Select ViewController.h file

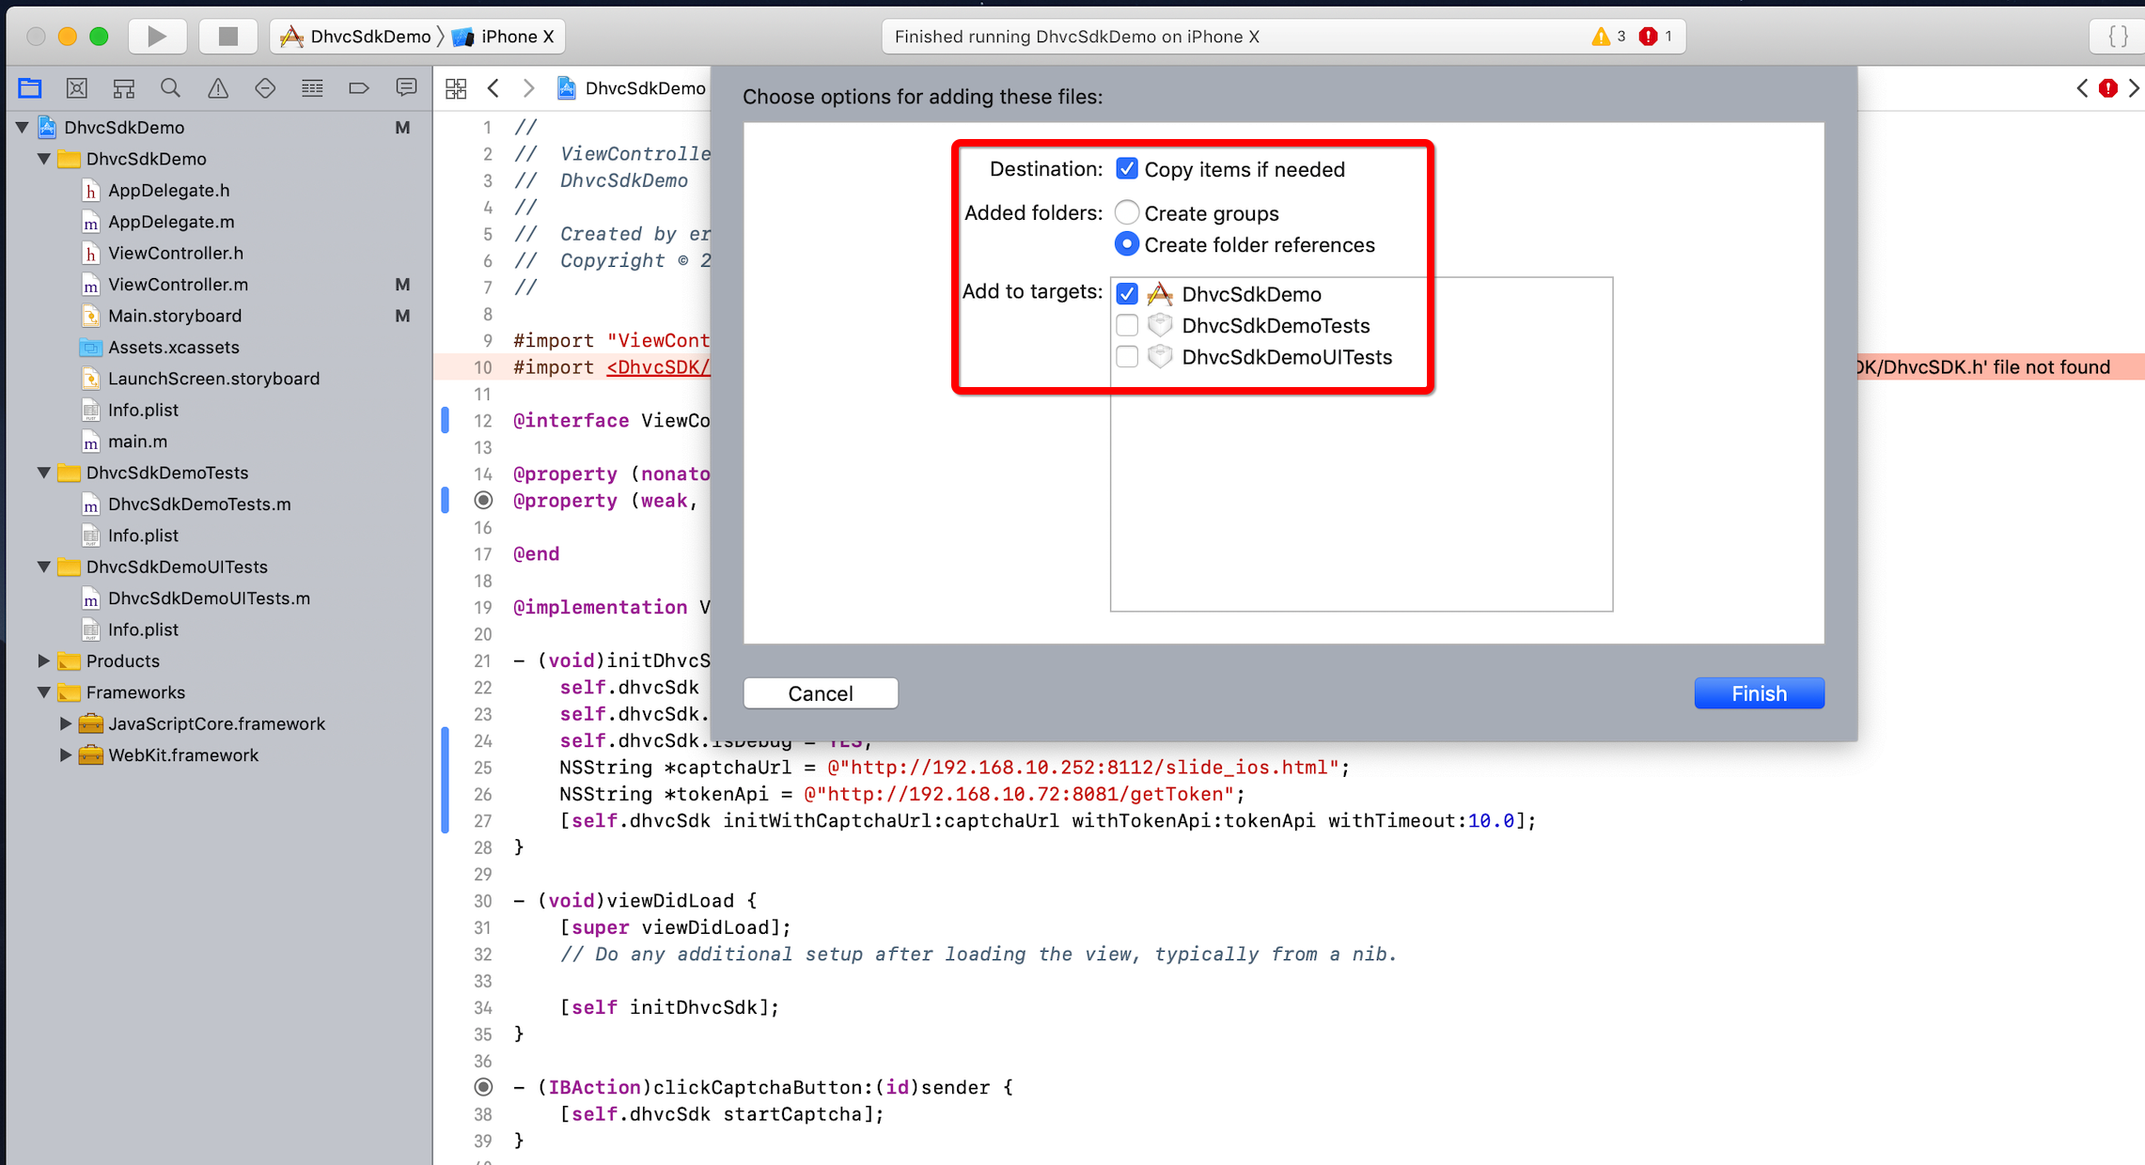(175, 253)
